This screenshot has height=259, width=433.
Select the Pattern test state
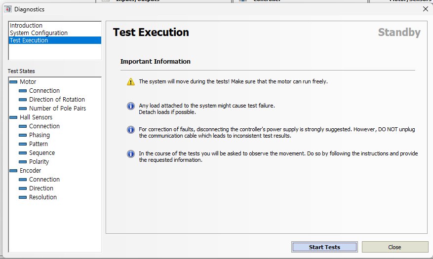point(39,144)
